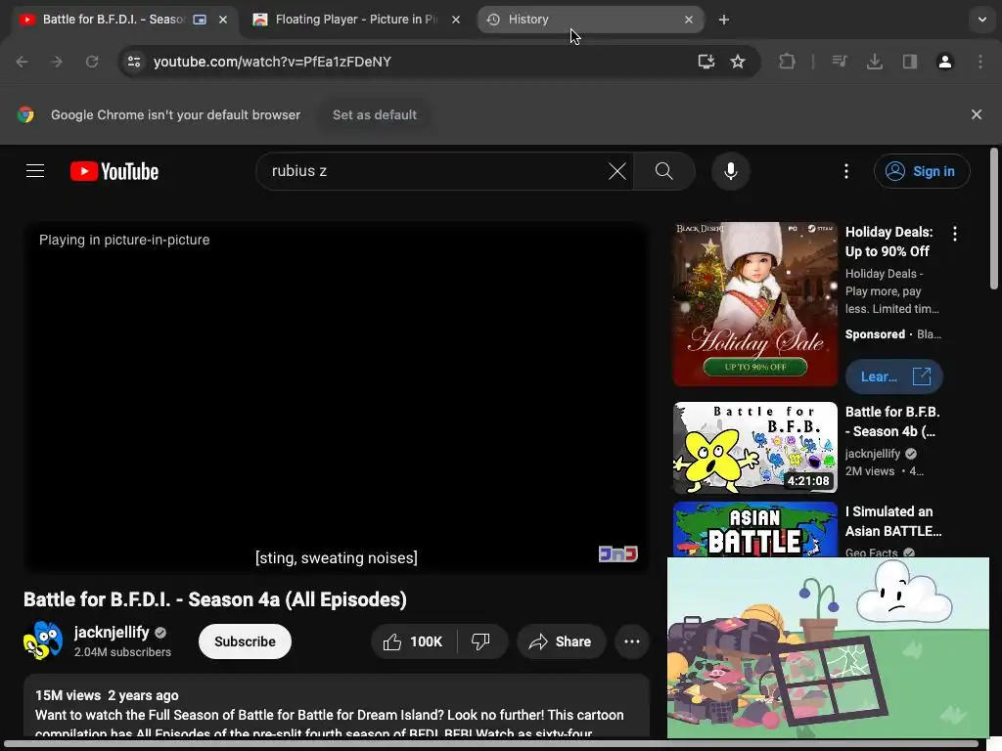Click the video player area
The width and height of the screenshot is (1002, 751).
[x=337, y=396]
